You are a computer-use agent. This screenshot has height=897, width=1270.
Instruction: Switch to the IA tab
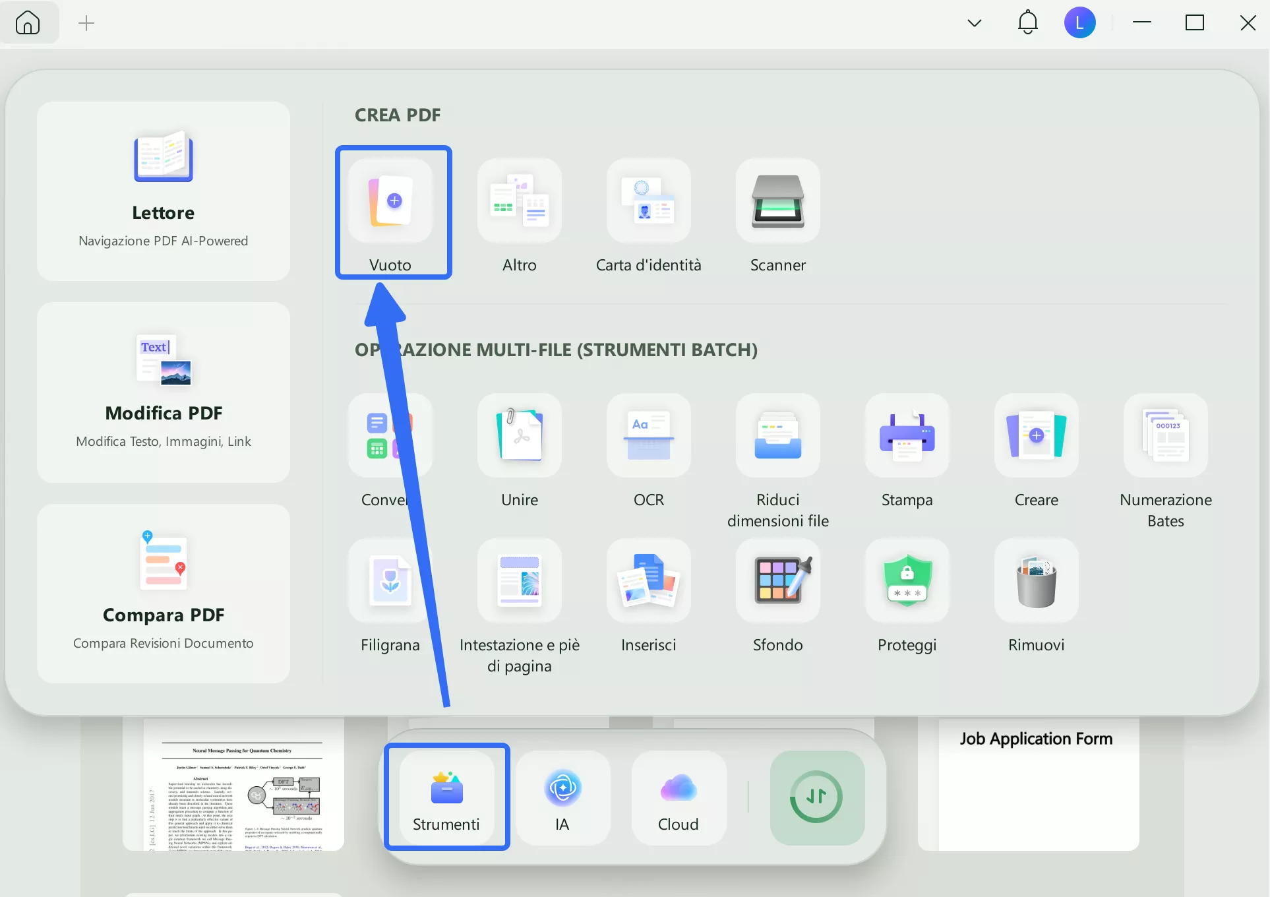(562, 797)
